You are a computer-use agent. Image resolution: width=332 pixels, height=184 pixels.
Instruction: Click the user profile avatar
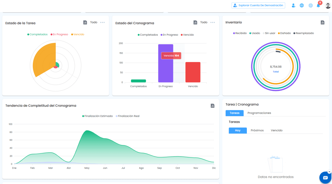[x=328, y=6]
